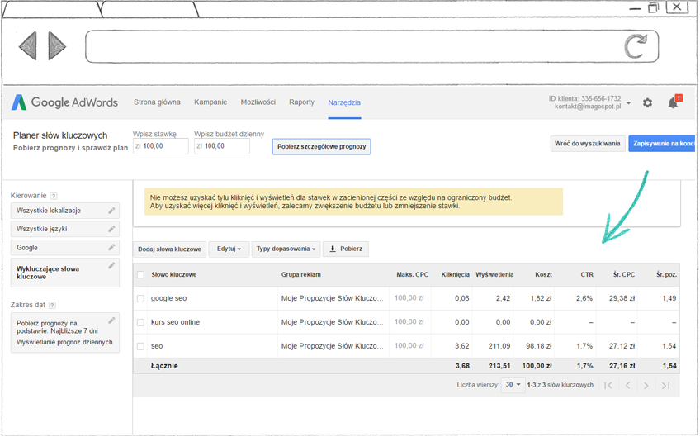Sort by Maks. CPC column header
The image size is (700, 437).
pyautogui.click(x=413, y=275)
